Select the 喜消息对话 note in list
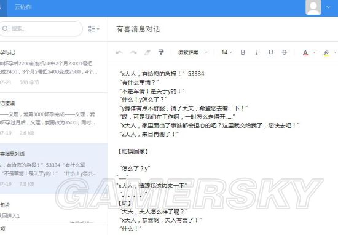 point(54,169)
